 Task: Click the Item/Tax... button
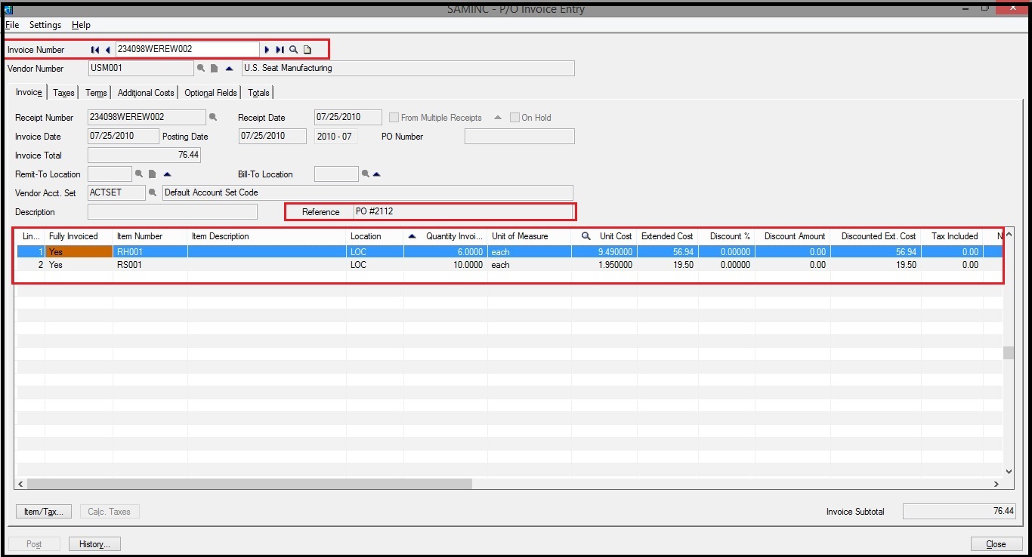pos(44,512)
